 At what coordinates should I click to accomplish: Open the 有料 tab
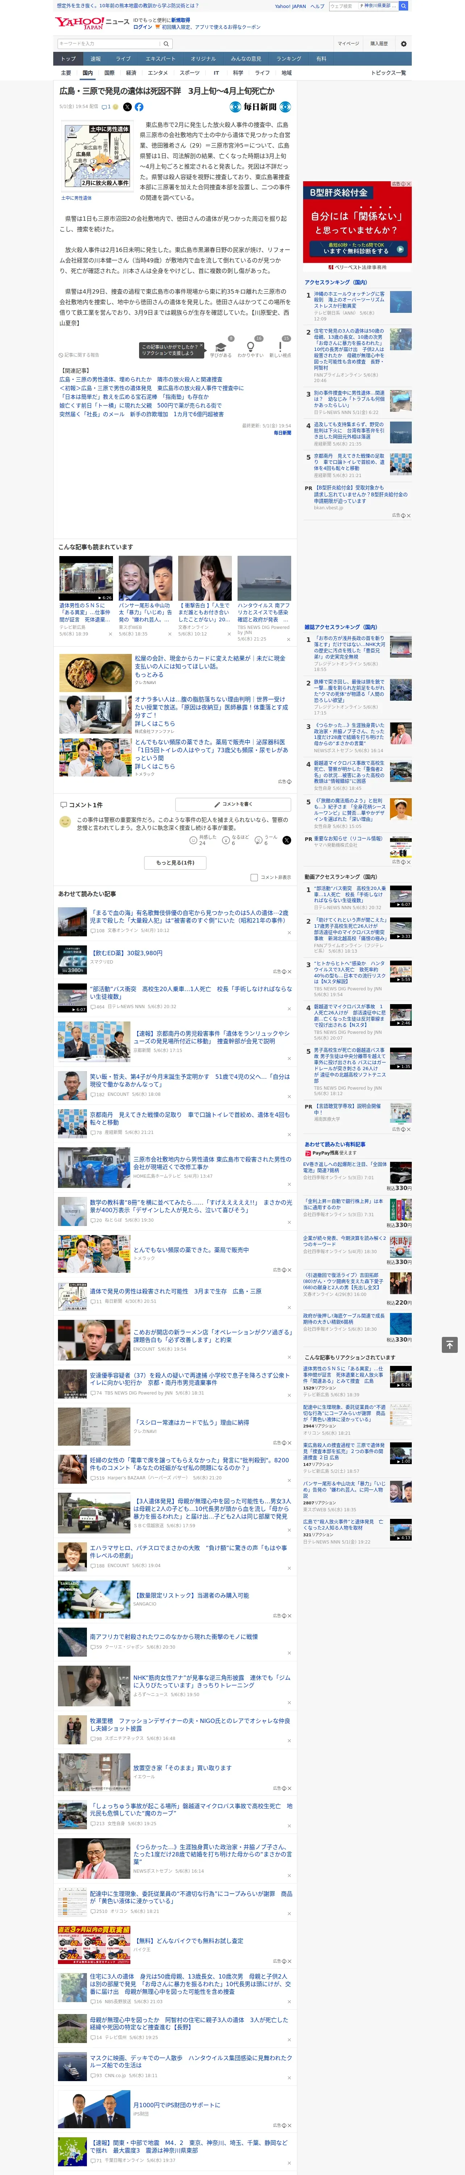(x=321, y=58)
